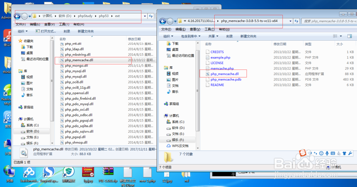Sort the ext list by the 名称 column header
The height and width of the screenshot is (187, 357).
click(62, 39)
